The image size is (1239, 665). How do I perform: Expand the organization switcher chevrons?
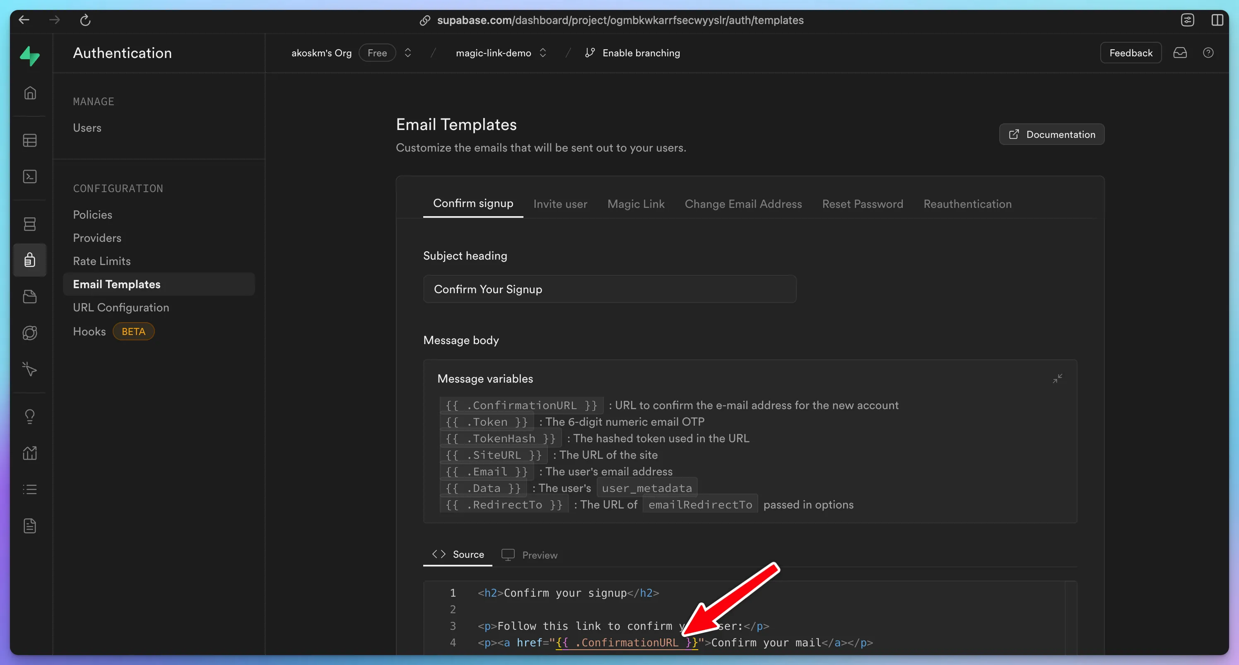(408, 53)
